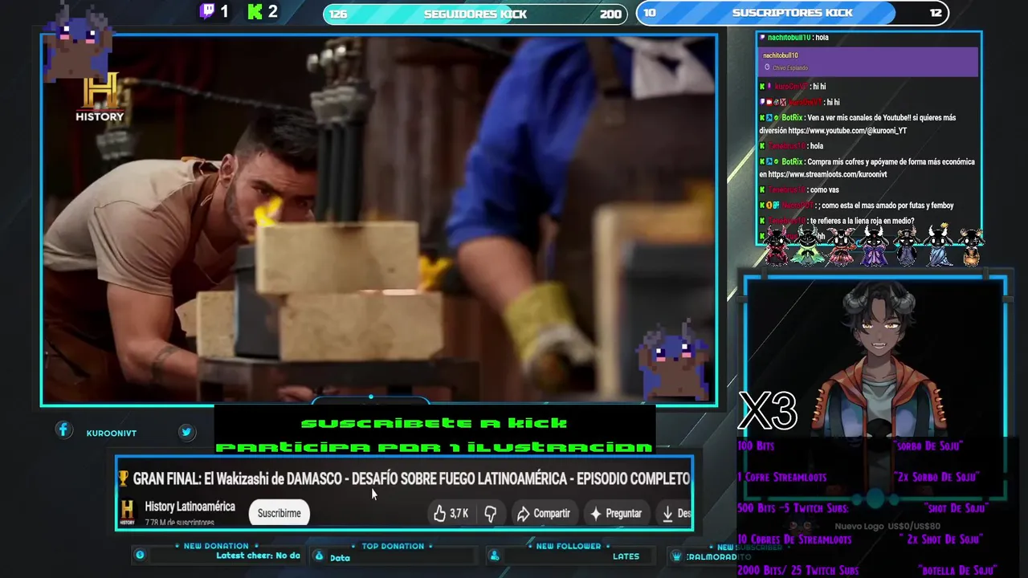Click the main History video player
The width and height of the screenshot is (1028, 578).
pos(379,219)
